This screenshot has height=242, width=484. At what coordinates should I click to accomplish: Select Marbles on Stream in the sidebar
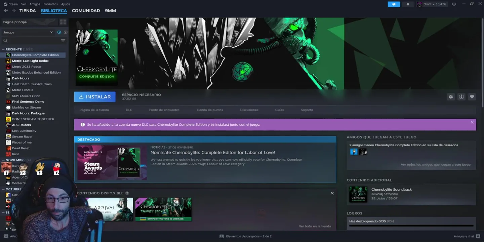[x=26, y=108]
